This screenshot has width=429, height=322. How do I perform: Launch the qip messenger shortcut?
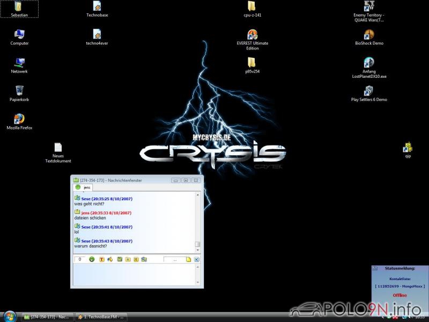click(x=408, y=150)
